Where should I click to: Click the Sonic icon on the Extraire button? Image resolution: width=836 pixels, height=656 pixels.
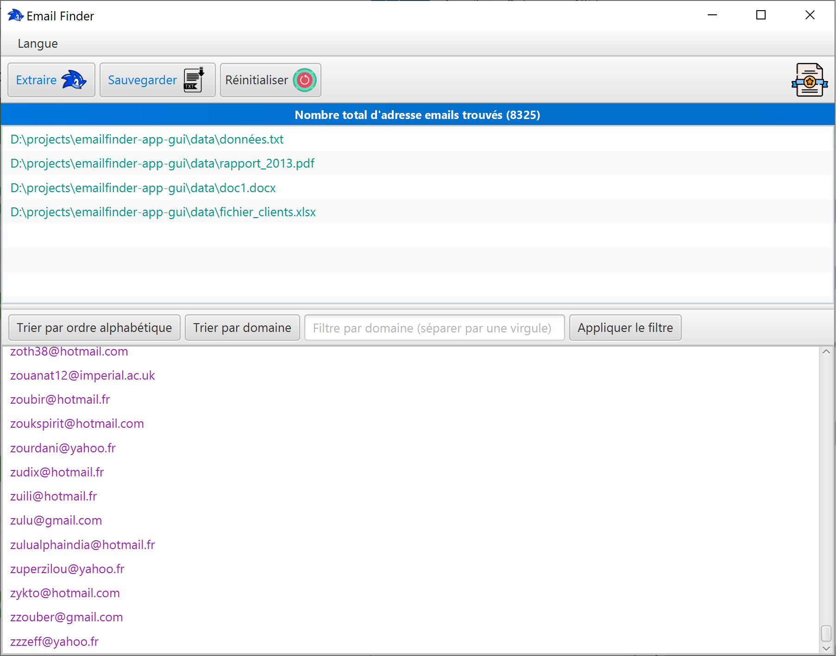coord(74,80)
